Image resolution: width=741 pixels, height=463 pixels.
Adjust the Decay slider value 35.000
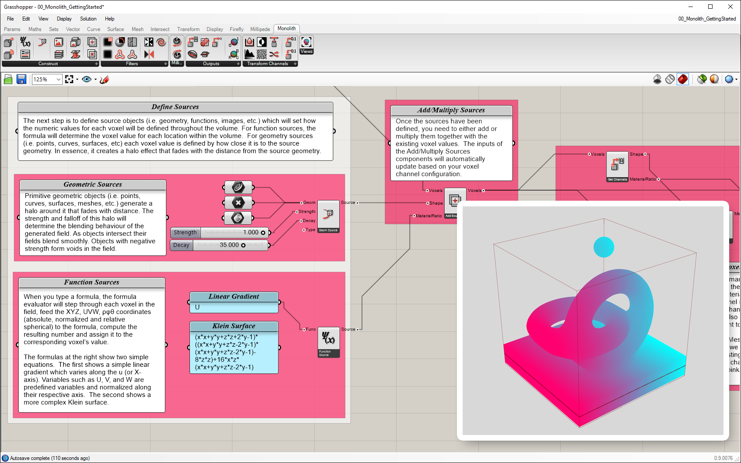(219, 245)
